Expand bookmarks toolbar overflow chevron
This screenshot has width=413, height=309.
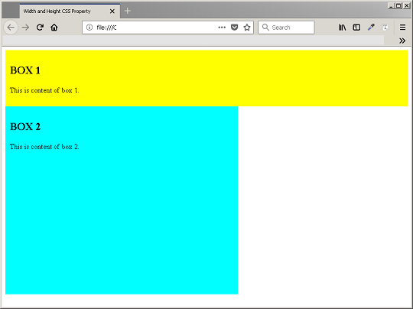point(402,41)
